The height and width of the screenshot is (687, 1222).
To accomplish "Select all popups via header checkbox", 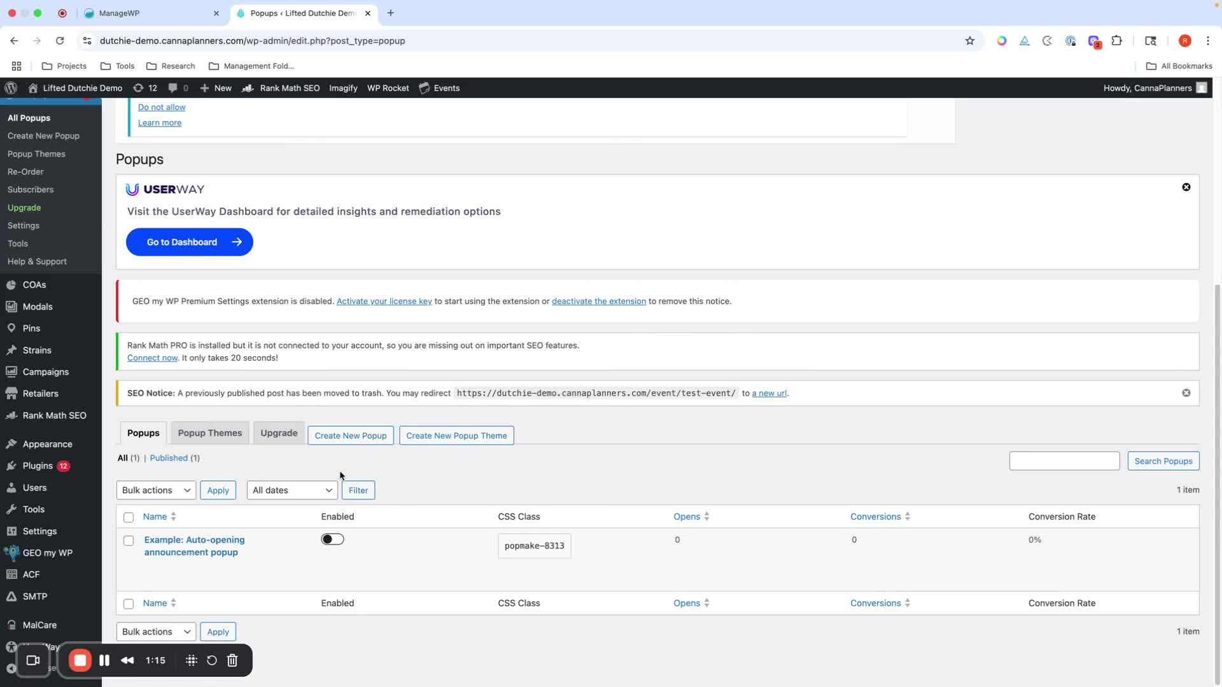I will click(129, 517).
